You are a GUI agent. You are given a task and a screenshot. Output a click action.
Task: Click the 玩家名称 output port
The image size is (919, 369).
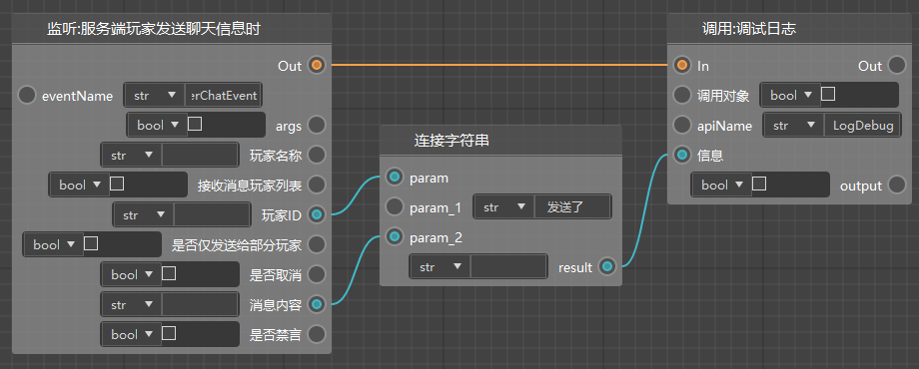[x=317, y=155]
